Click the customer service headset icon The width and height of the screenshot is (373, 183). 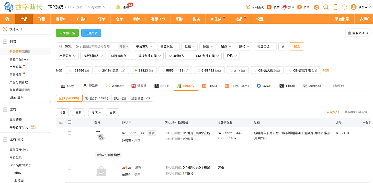[344, 7]
